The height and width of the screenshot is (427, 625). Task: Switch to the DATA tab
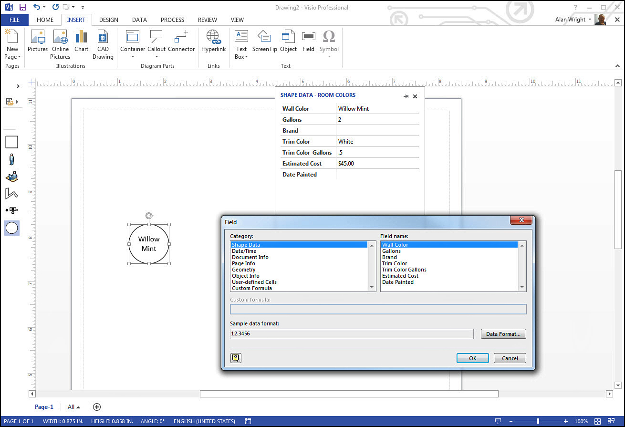pos(139,20)
